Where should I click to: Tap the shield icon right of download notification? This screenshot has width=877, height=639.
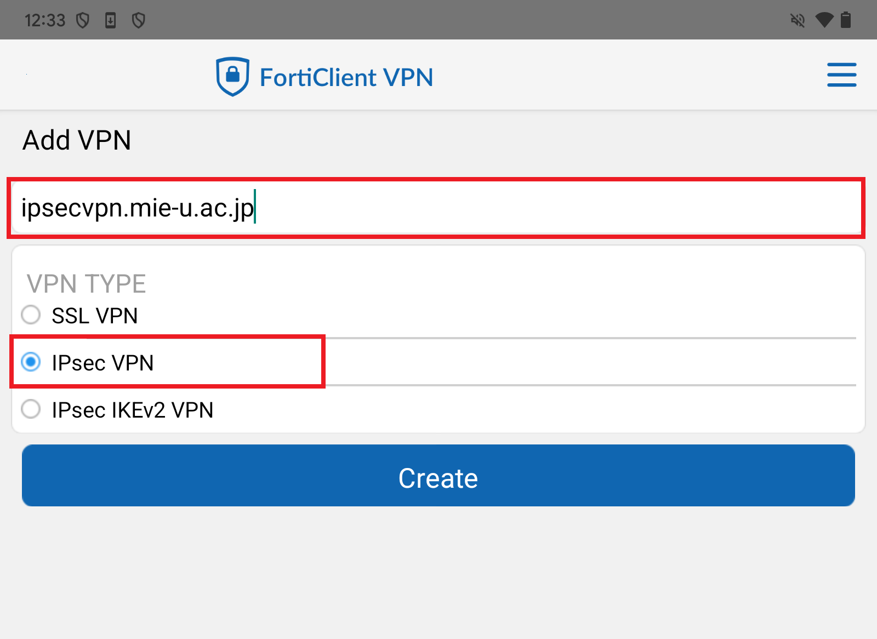pyautogui.click(x=139, y=21)
